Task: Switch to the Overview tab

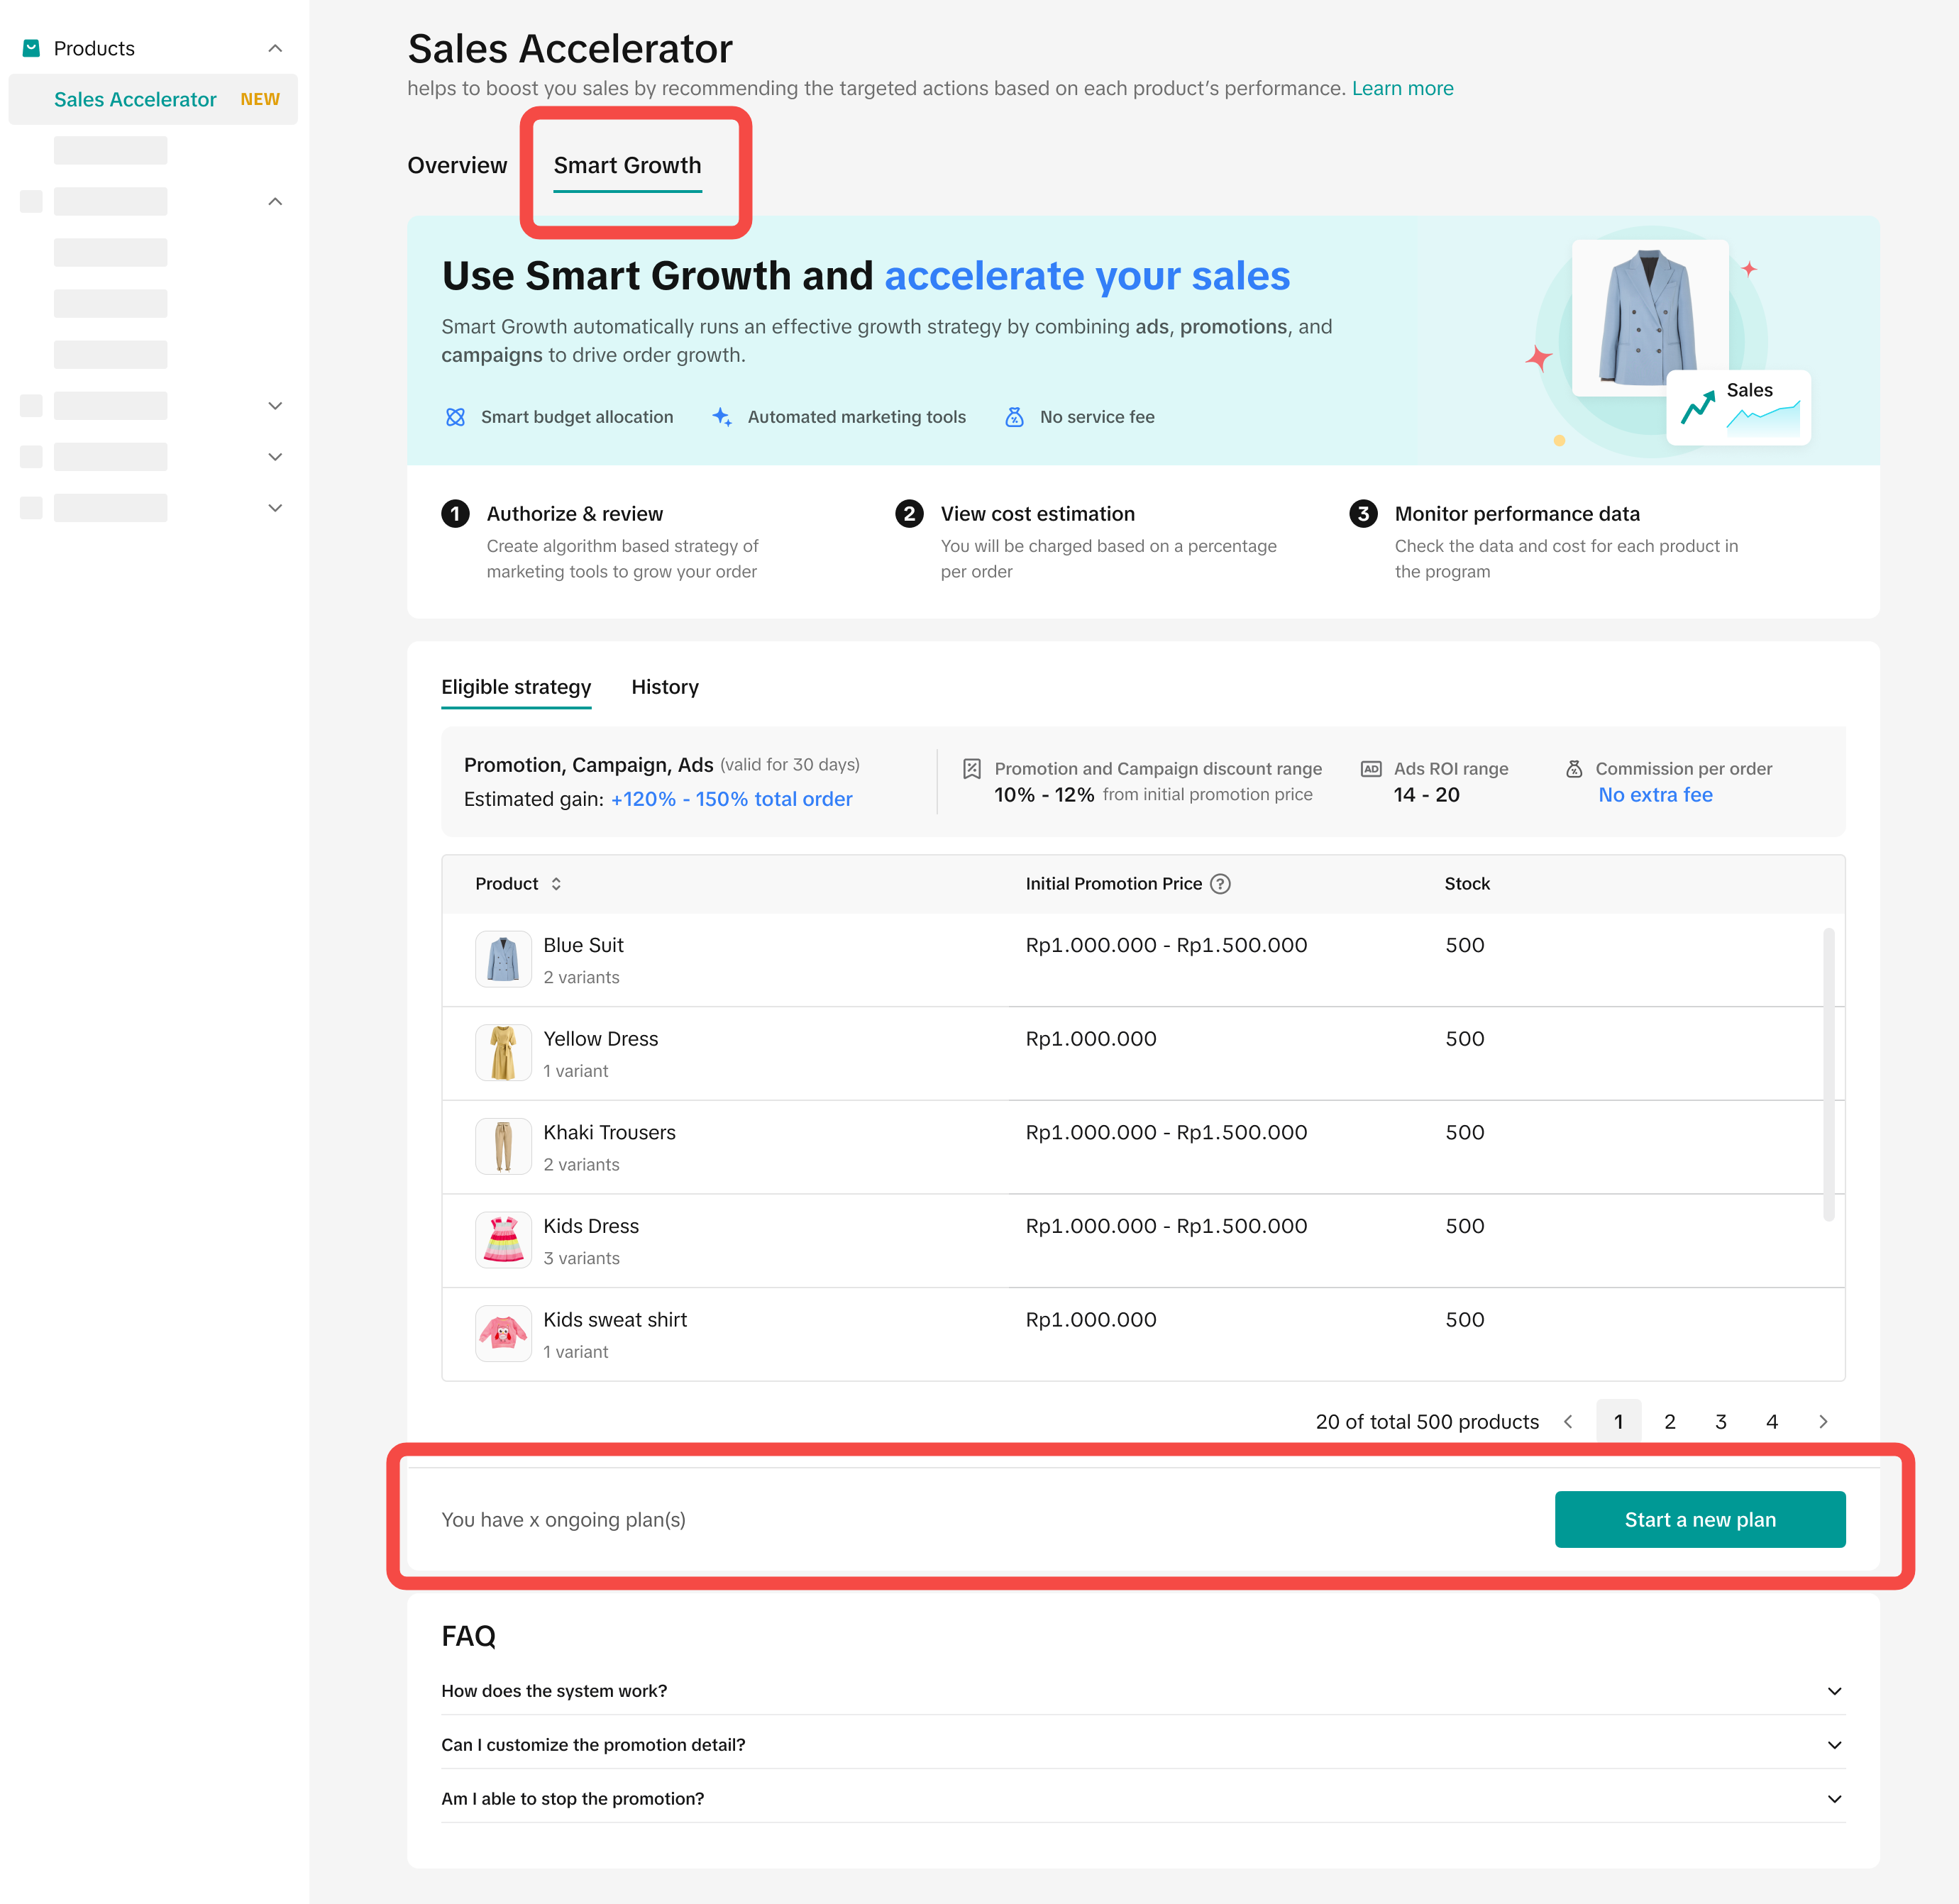Action: [457, 165]
